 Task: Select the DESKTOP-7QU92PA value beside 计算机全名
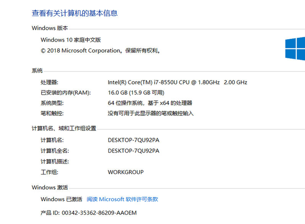[134, 151]
